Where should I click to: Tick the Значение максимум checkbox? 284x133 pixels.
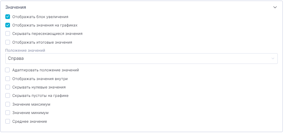tap(8, 104)
